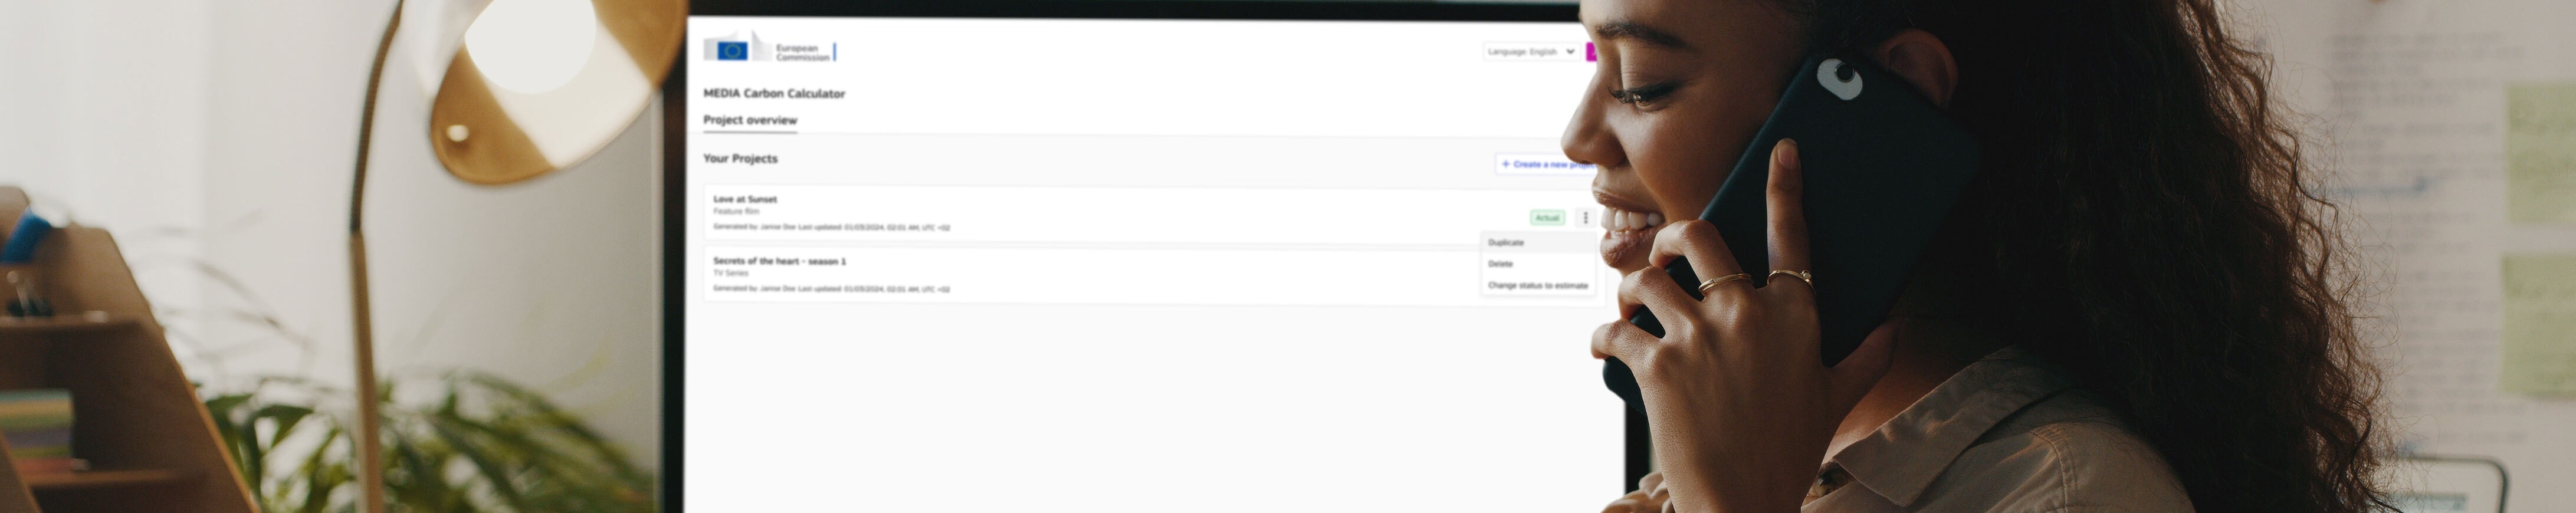The height and width of the screenshot is (513, 2576).
Task: Click the Actual status badge
Action: (1547, 218)
